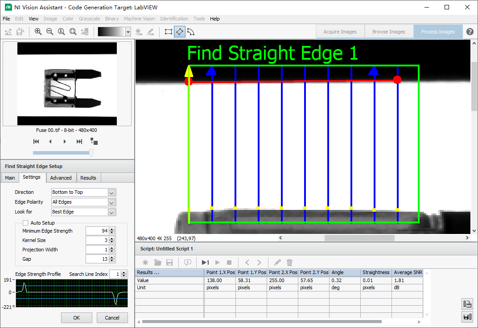
Task: Click the Gap value field
Action: point(98,259)
